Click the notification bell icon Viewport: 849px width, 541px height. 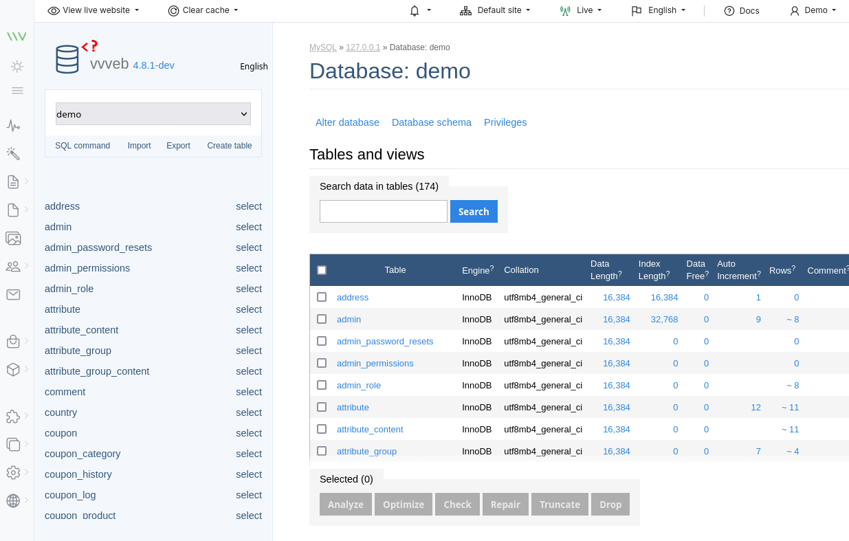point(415,10)
